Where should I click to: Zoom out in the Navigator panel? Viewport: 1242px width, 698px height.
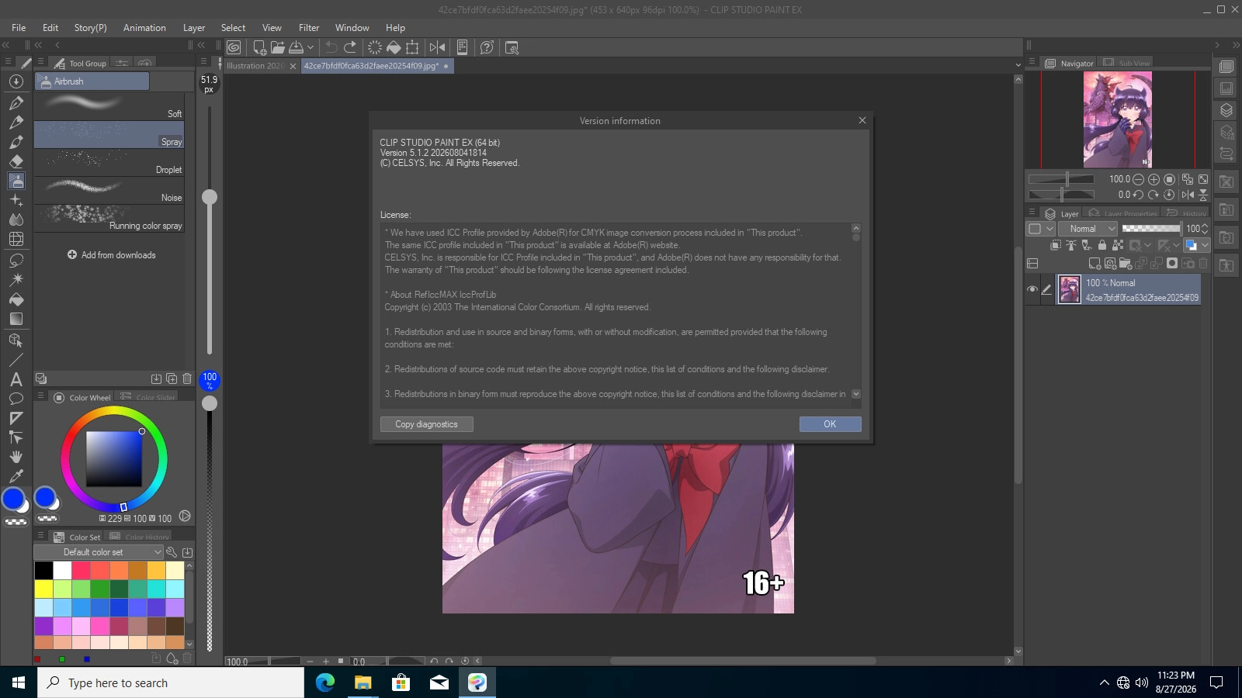click(1138, 179)
